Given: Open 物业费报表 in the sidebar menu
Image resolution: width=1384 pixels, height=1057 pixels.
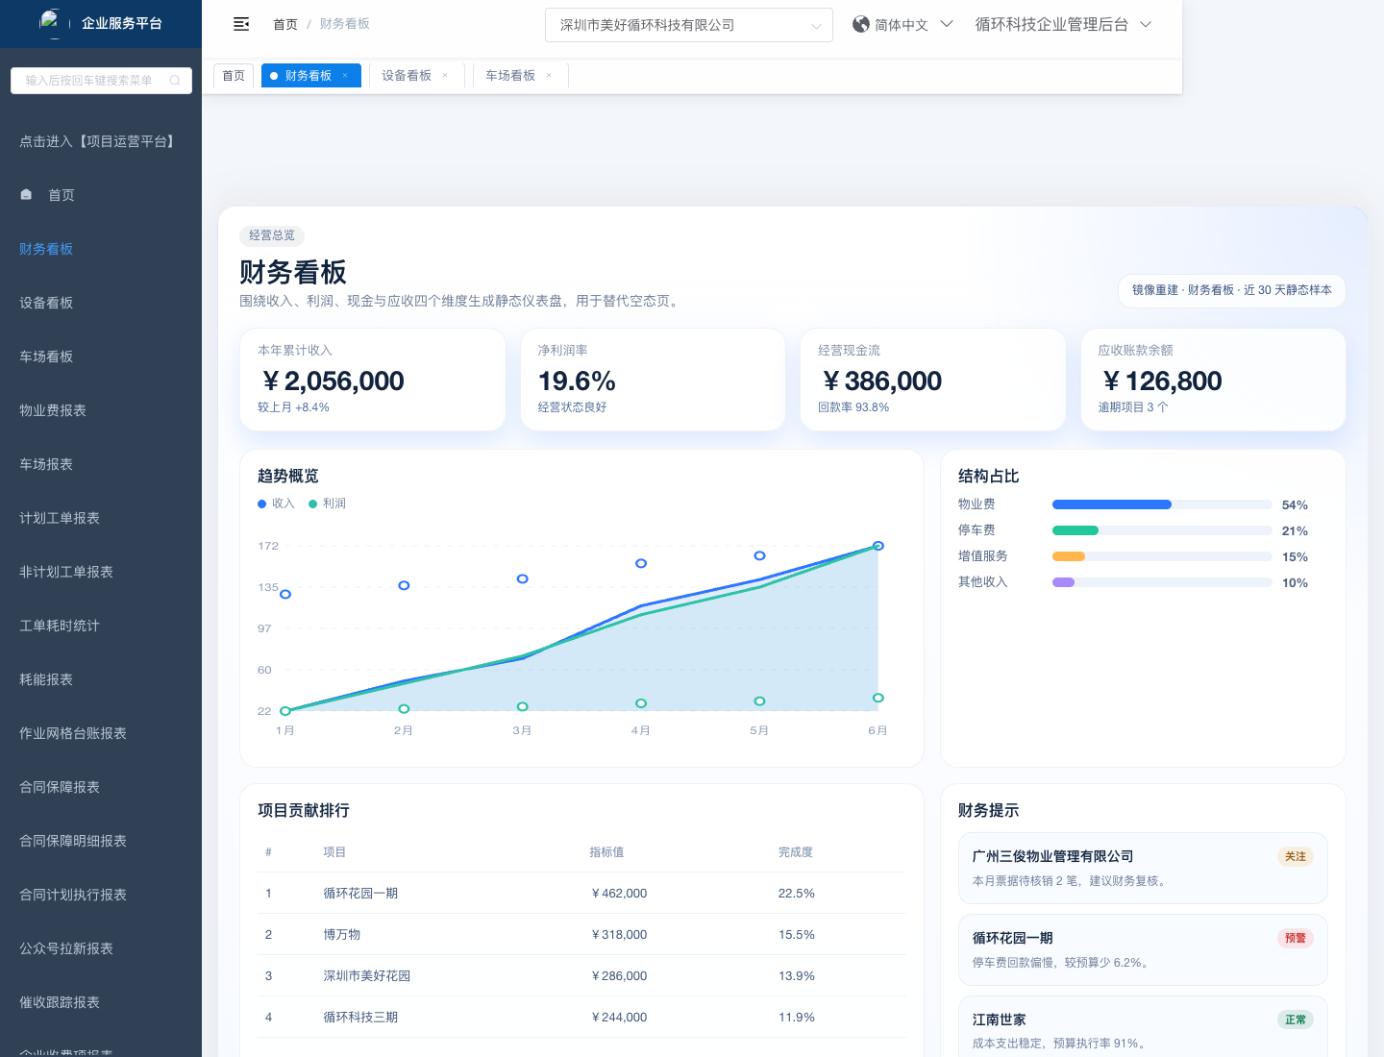Looking at the screenshot, I should tap(53, 410).
